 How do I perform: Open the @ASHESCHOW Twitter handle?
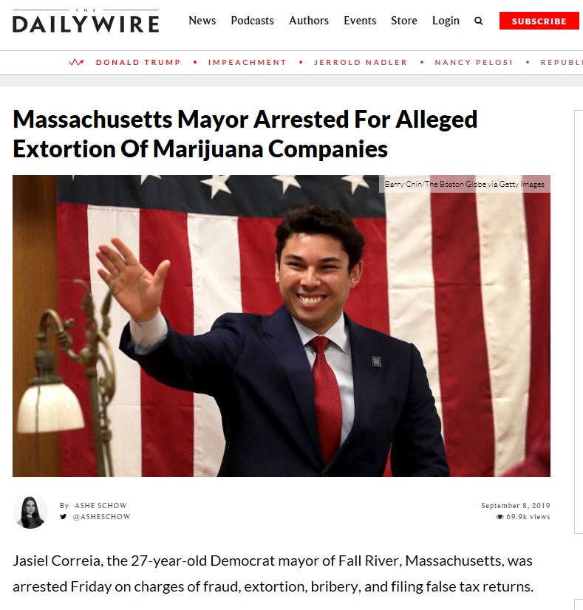click(101, 517)
